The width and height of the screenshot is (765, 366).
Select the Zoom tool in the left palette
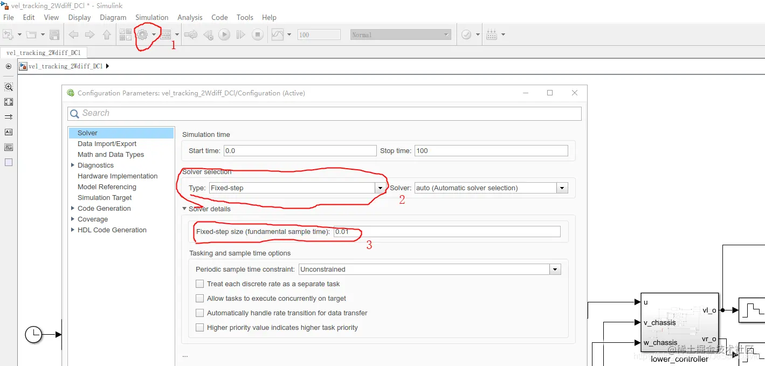[9, 86]
